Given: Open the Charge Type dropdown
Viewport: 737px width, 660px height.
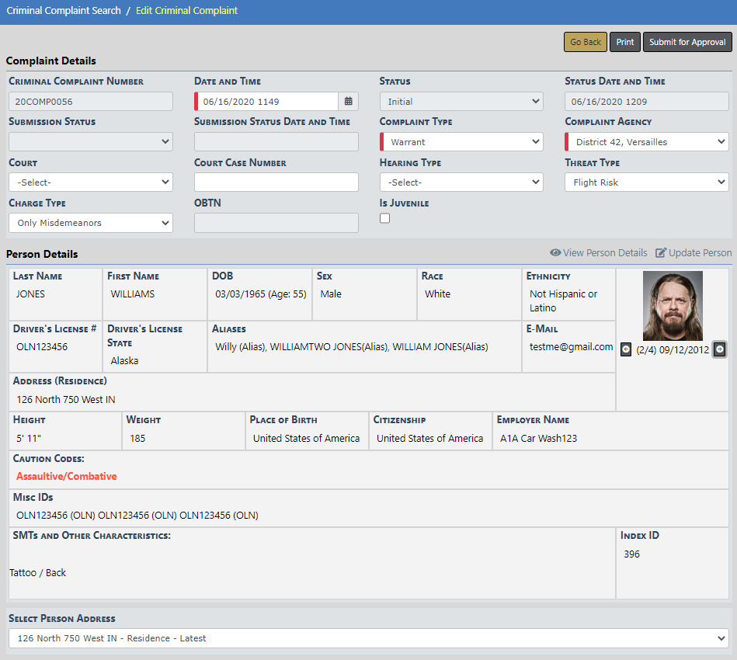Looking at the screenshot, I should (x=91, y=223).
